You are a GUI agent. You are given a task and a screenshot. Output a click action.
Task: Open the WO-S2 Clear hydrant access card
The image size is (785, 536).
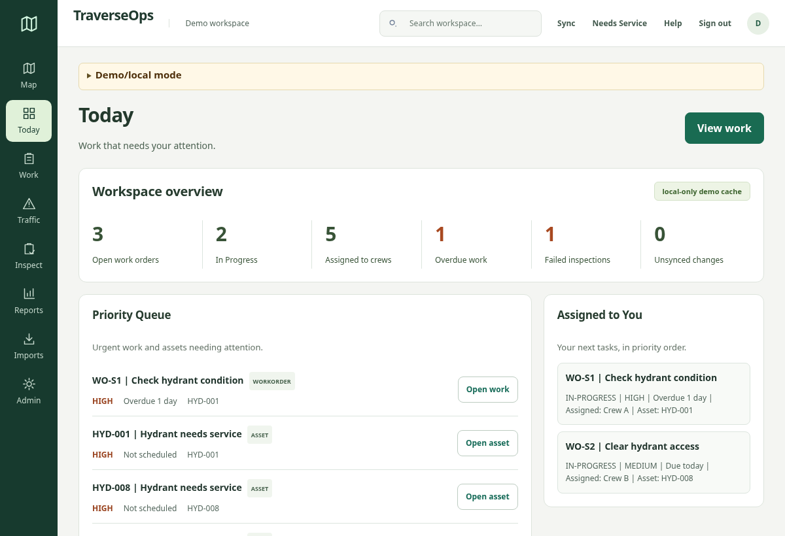point(654,462)
